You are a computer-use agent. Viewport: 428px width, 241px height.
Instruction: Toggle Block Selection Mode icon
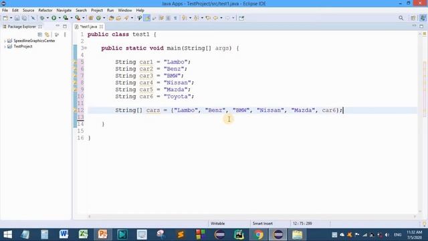[168, 18]
